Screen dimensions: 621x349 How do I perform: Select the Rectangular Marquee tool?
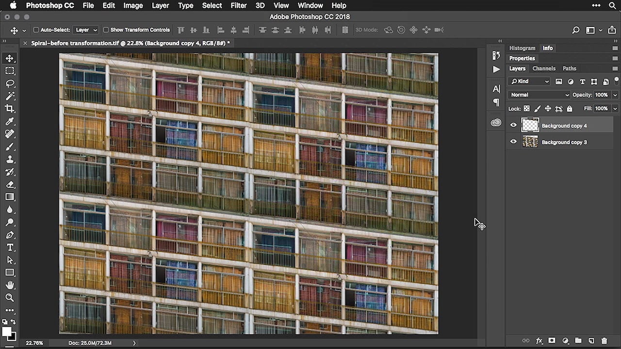coord(10,71)
